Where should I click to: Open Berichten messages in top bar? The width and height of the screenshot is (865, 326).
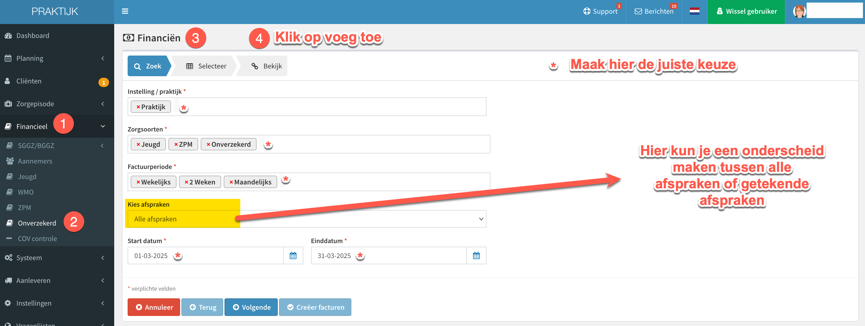[x=654, y=11]
